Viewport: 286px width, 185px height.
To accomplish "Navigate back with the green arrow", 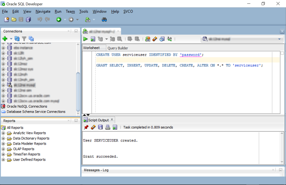I will click(59, 19).
